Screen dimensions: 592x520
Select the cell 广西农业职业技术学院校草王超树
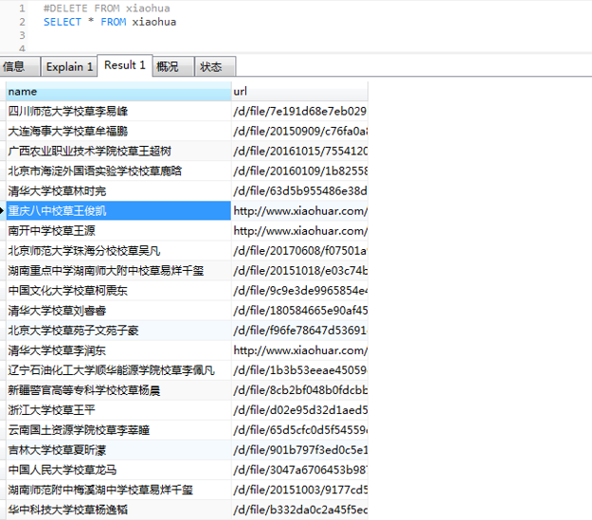(x=118, y=151)
